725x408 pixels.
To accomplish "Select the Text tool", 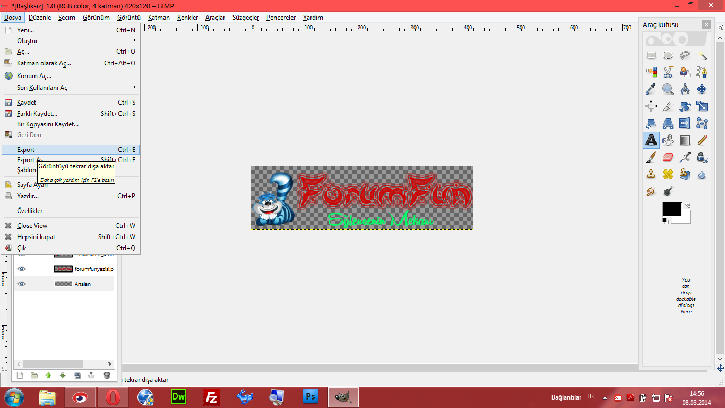I will click(x=651, y=140).
